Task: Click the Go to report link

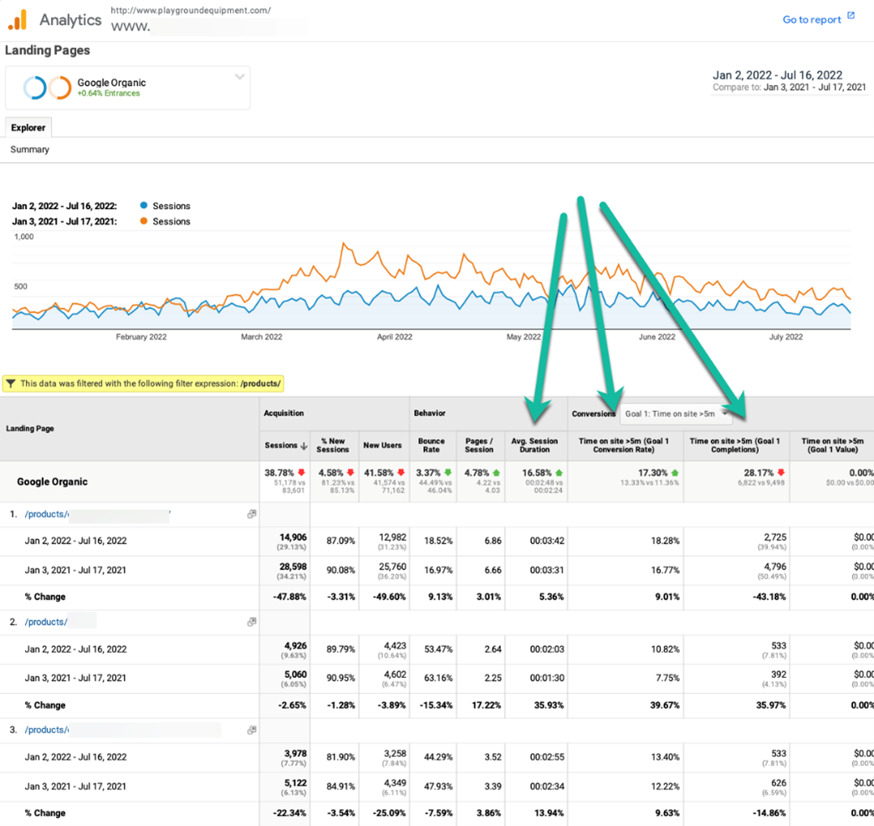Action: (x=812, y=19)
